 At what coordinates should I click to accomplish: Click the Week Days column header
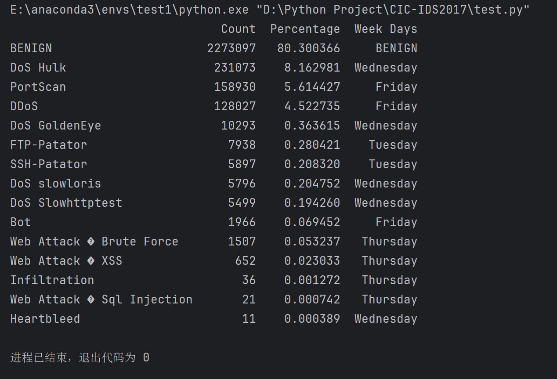386,29
